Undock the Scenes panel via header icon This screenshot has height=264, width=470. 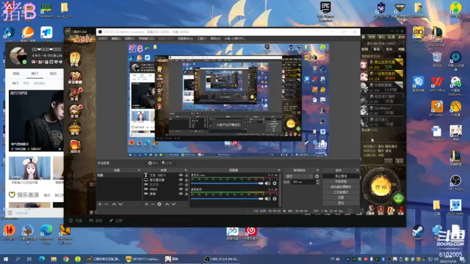pyautogui.click(x=139, y=170)
